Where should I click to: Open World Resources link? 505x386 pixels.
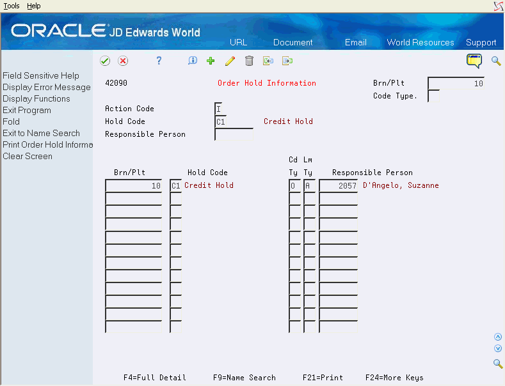click(x=421, y=42)
